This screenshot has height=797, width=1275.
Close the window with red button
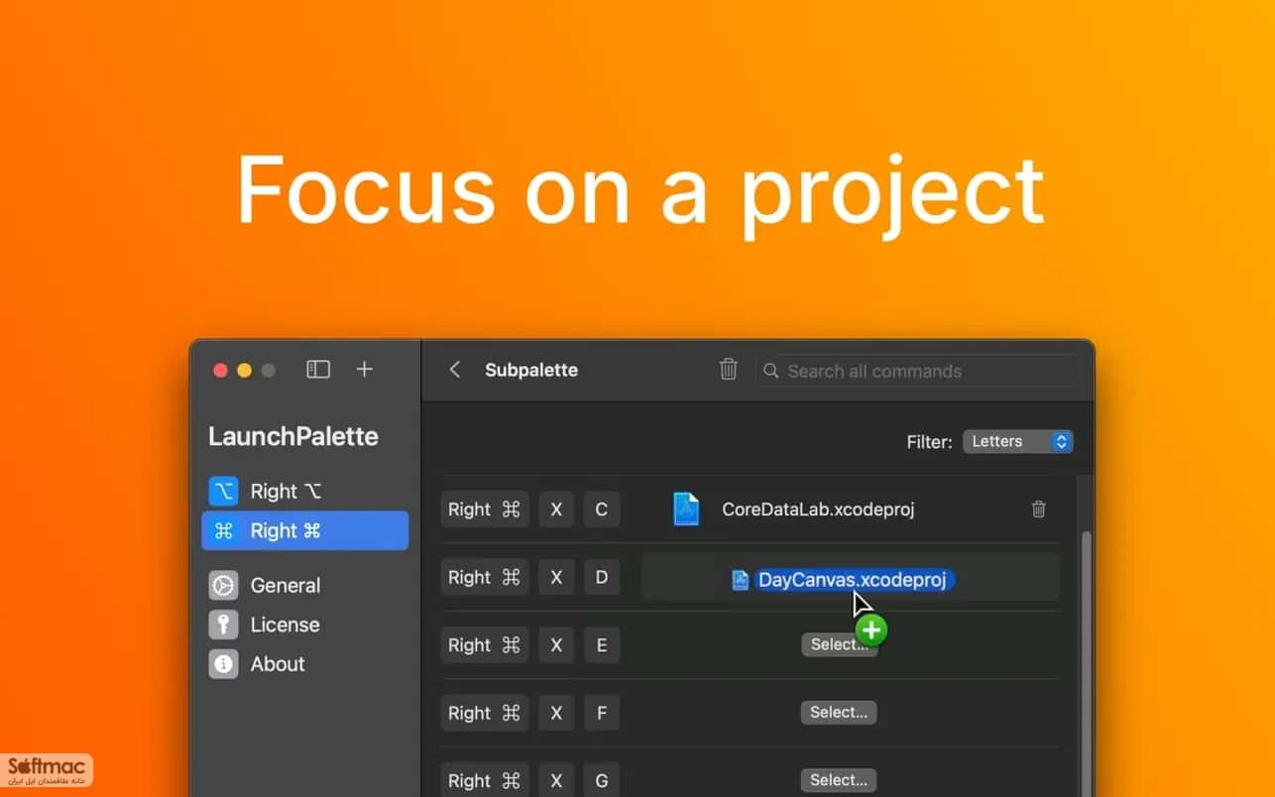[x=220, y=370]
